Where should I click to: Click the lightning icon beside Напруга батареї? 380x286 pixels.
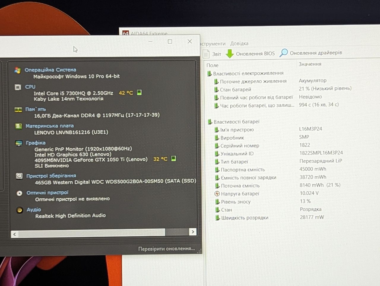point(217,194)
